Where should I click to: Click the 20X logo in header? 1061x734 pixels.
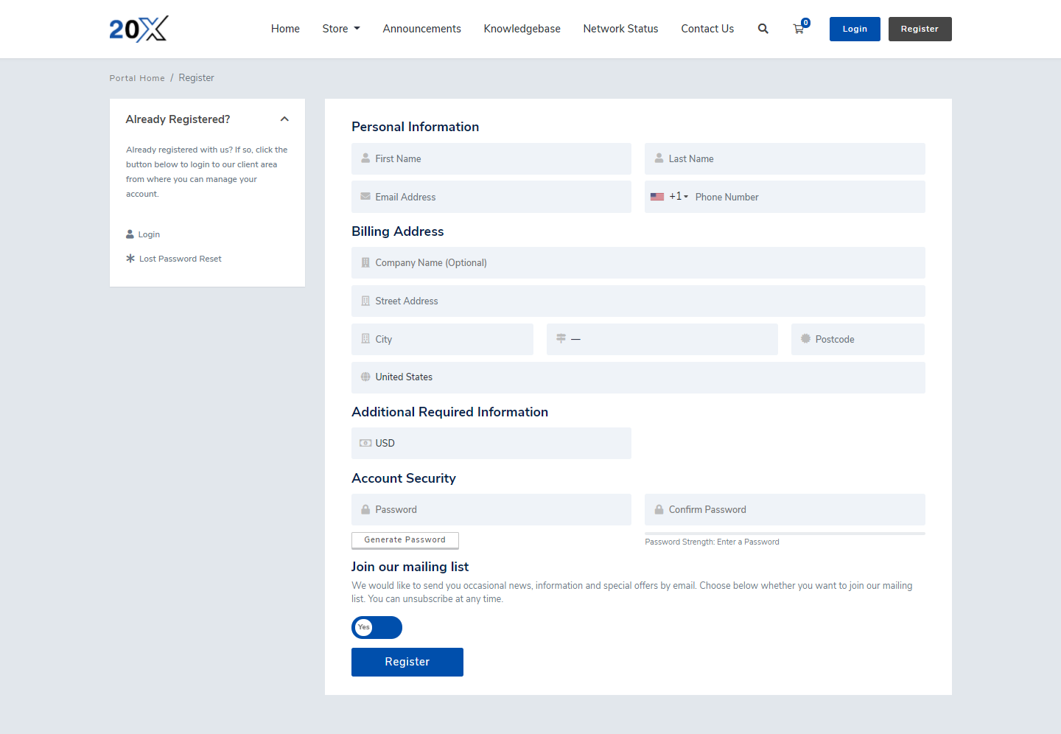click(139, 29)
